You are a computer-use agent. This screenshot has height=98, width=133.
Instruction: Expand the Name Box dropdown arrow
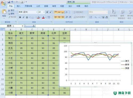coord(22,26)
